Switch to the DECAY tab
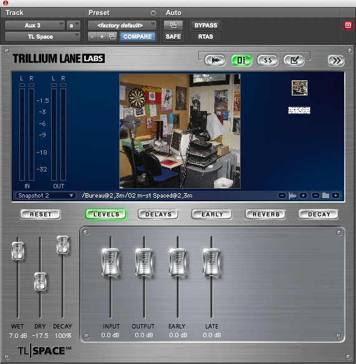This screenshot has width=356, height=364. 319,214
